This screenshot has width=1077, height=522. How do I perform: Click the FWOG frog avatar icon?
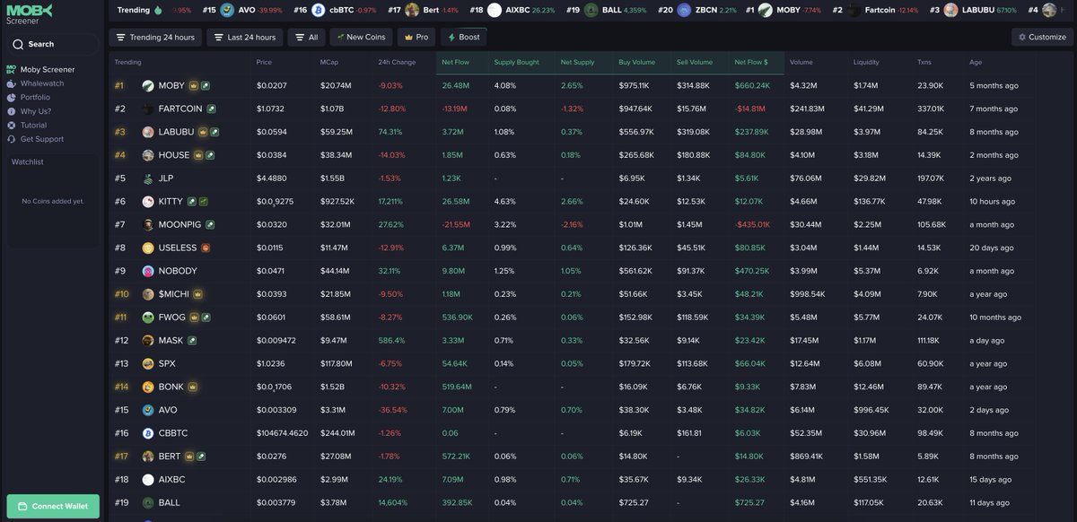coord(148,318)
